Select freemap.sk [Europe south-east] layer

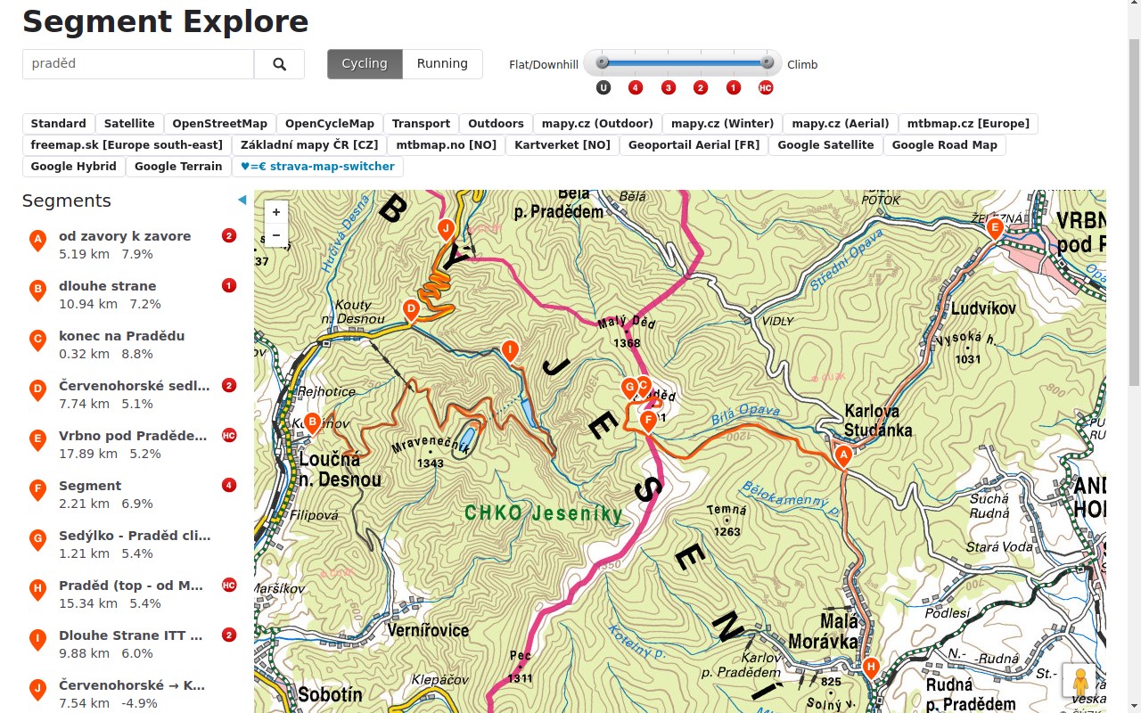[x=127, y=145]
